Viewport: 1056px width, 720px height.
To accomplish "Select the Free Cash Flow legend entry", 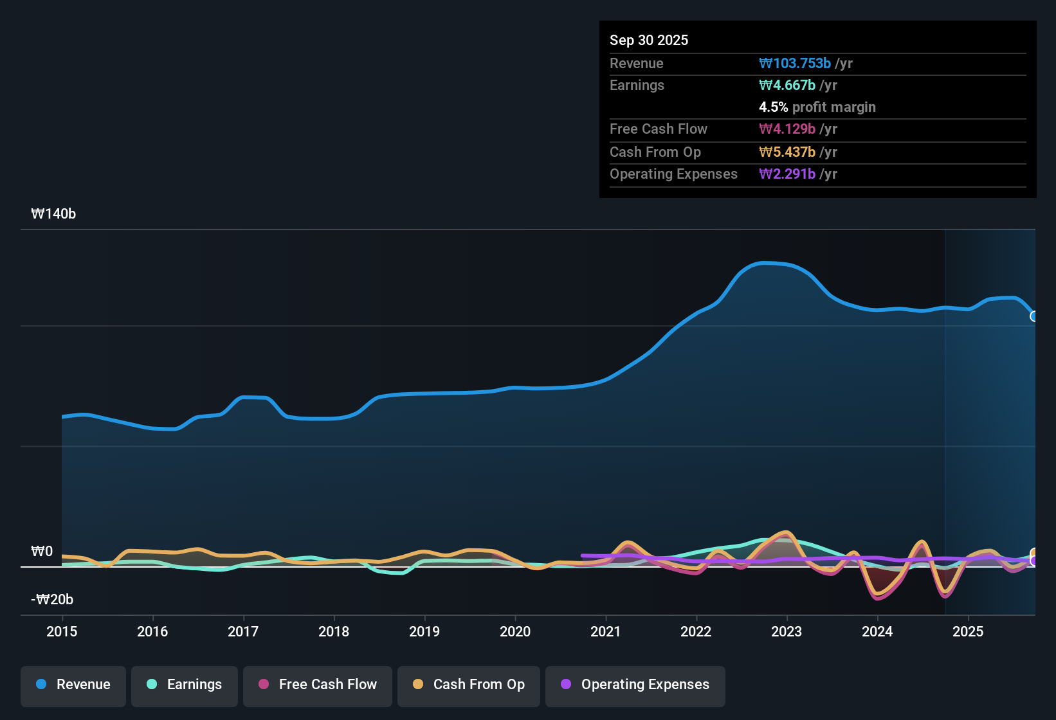I will tap(317, 685).
